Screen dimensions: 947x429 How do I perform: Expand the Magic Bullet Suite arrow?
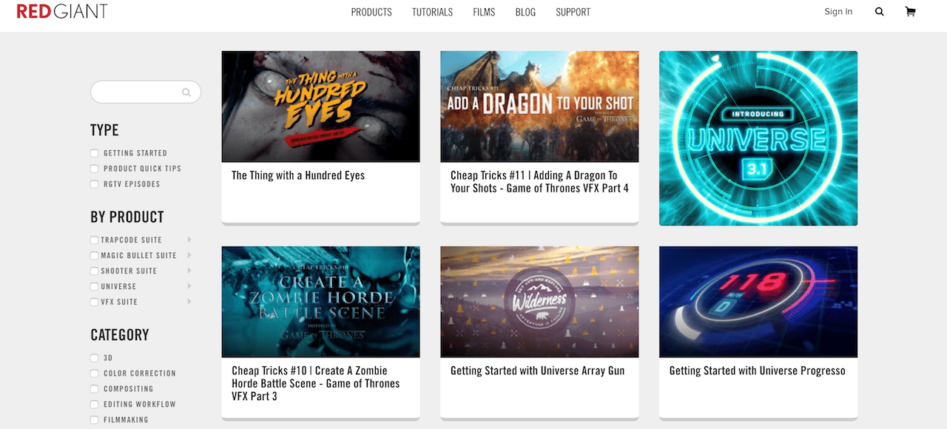[x=189, y=255]
